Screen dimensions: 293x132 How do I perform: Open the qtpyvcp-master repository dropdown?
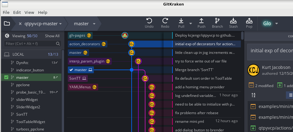coord(60,24)
